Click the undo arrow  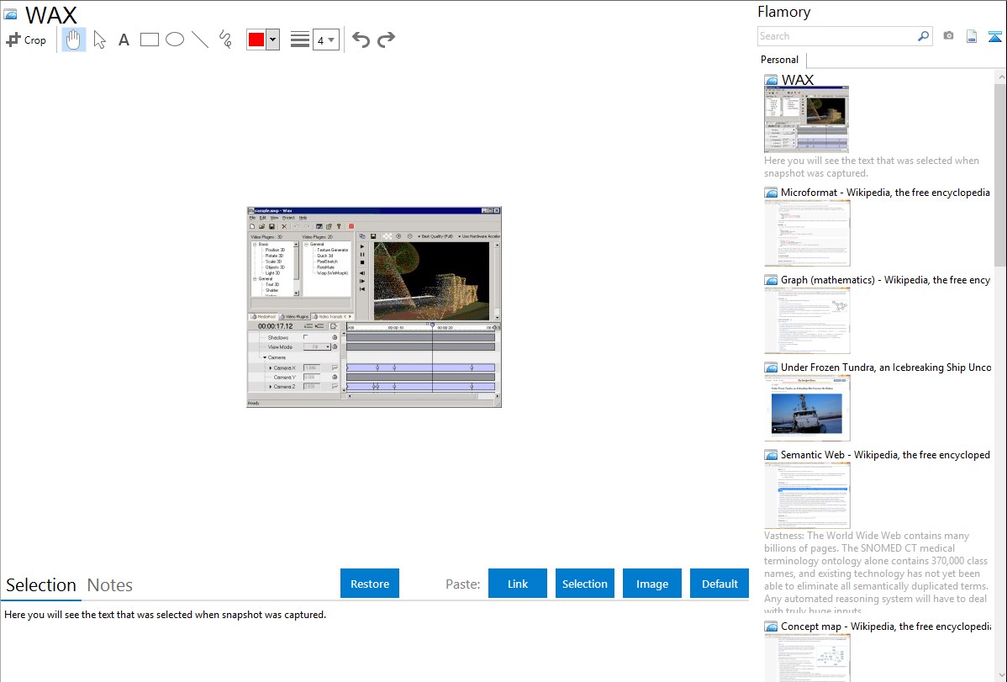[361, 40]
